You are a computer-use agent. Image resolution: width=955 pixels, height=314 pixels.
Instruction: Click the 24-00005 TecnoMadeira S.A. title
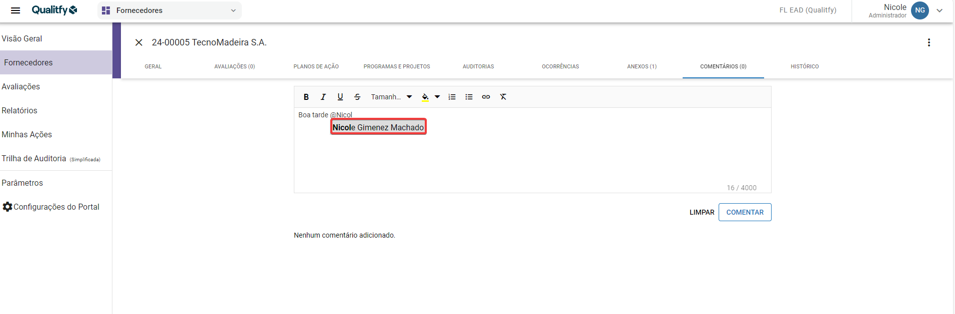pos(209,42)
